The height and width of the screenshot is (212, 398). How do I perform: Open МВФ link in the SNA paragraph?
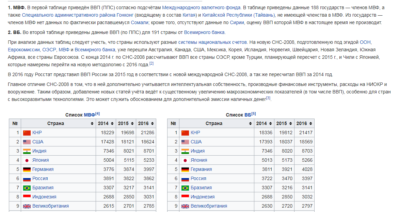[64, 50]
